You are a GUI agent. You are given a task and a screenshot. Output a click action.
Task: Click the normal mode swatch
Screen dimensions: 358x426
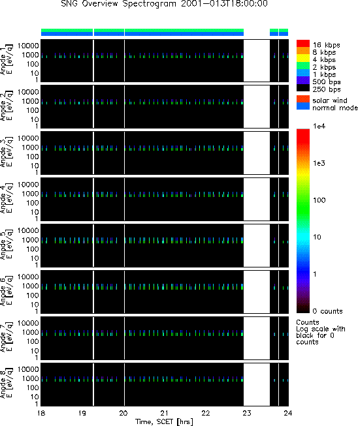[x=303, y=106]
